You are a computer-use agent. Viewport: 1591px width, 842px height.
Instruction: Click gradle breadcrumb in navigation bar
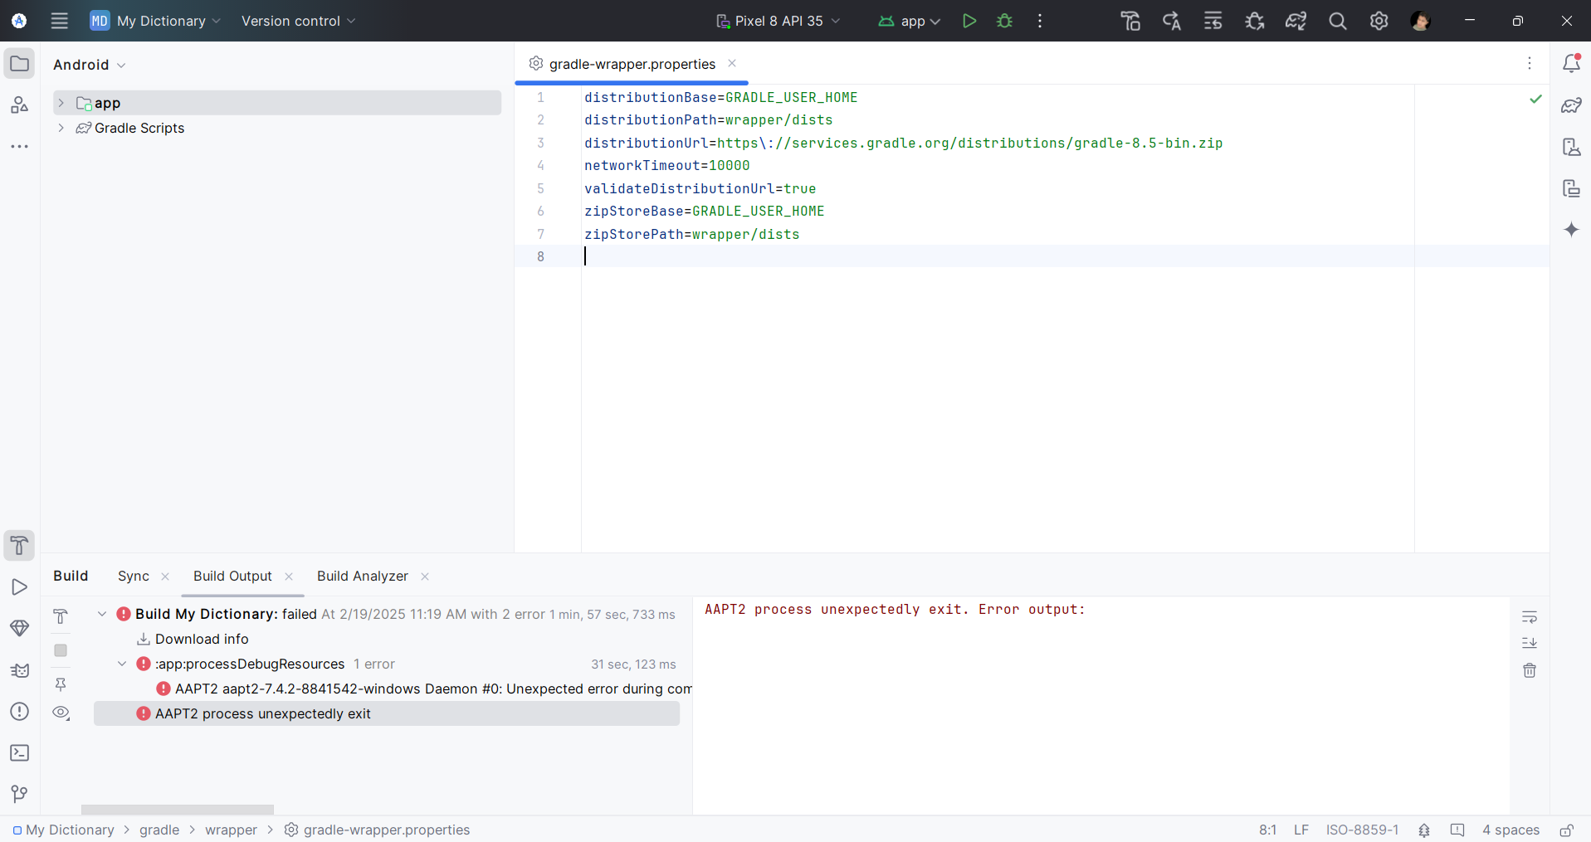coord(159,830)
